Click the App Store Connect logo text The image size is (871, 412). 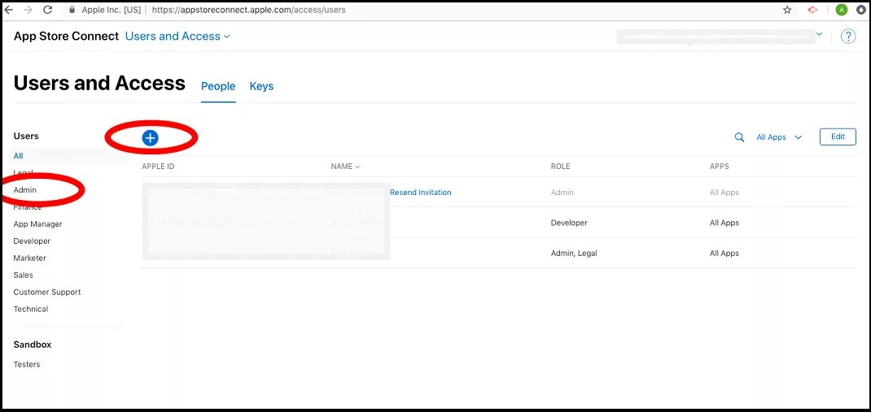coord(66,36)
